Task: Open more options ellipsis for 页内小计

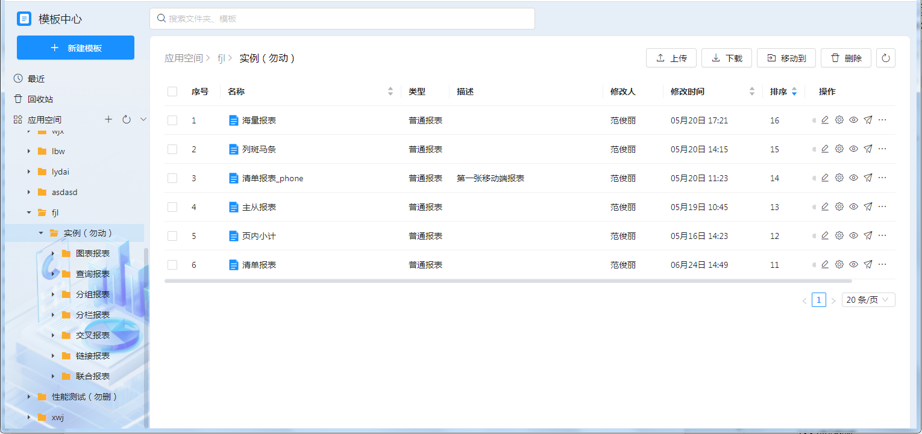Action: click(882, 236)
